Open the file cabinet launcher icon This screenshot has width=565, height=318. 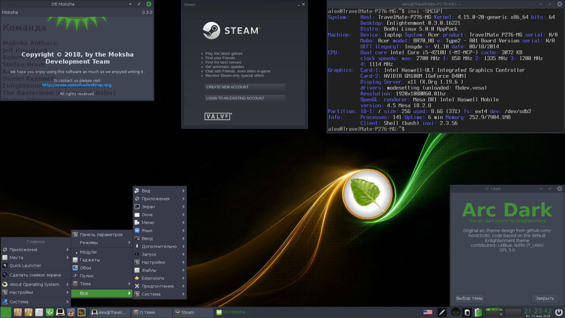click(39, 312)
